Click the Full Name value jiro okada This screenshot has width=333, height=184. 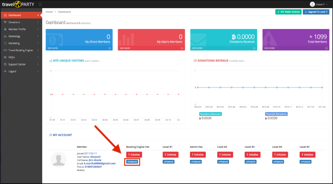95,160
